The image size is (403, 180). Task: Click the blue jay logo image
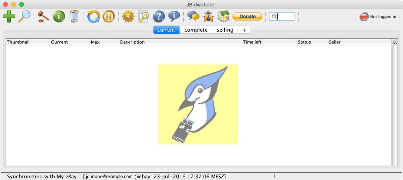198,104
